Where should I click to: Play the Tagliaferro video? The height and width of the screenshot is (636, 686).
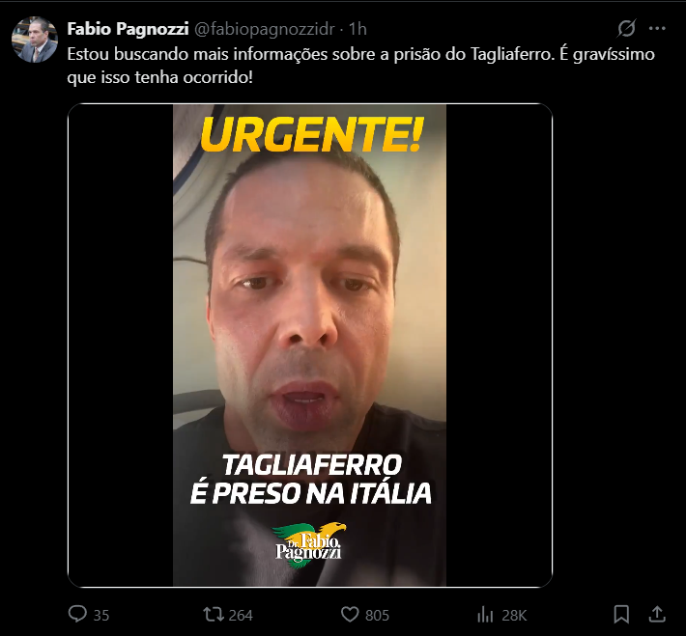310,346
